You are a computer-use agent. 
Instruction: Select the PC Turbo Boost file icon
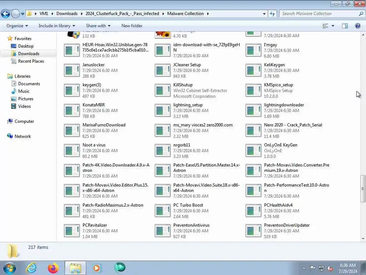pyautogui.click(x=163, y=211)
